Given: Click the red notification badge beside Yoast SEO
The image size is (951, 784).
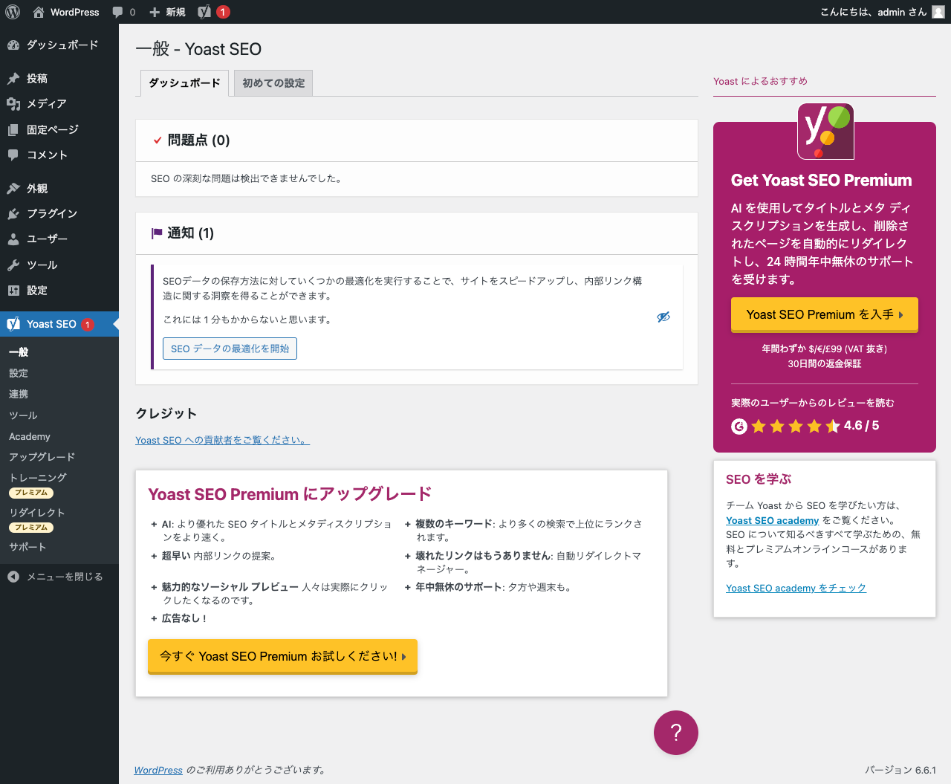Looking at the screenshot, I should (88, 324).
